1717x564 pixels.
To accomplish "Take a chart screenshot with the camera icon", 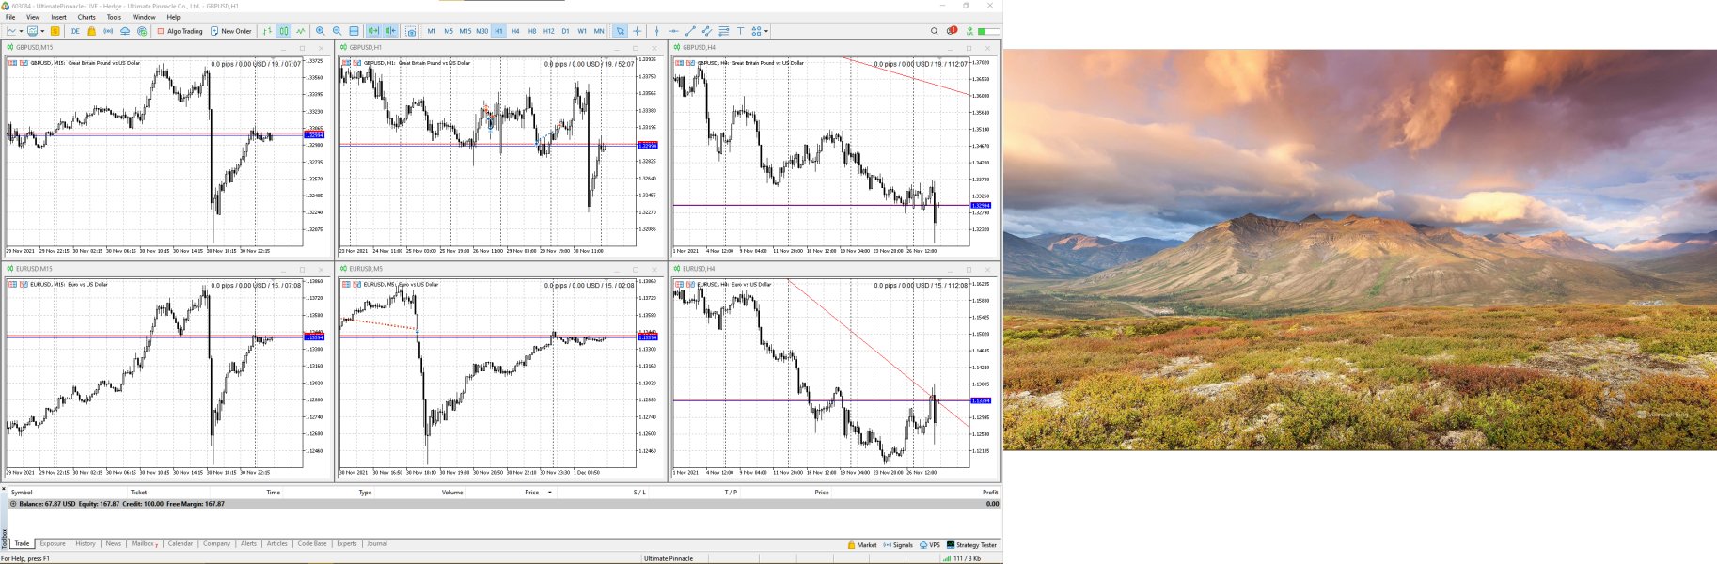I will point(411,31).
